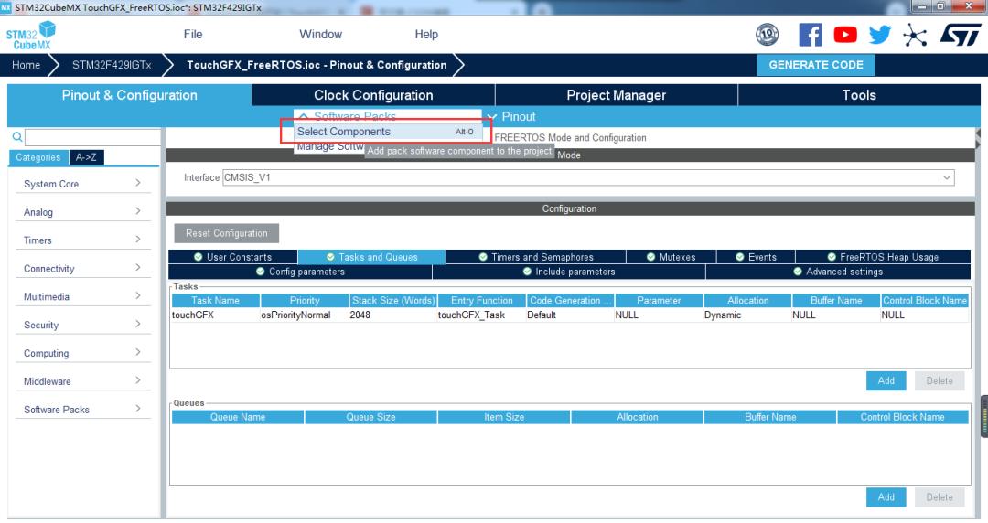Open the File menu
The width and height of the screenshot is (988, 523).
pos(193,34)
